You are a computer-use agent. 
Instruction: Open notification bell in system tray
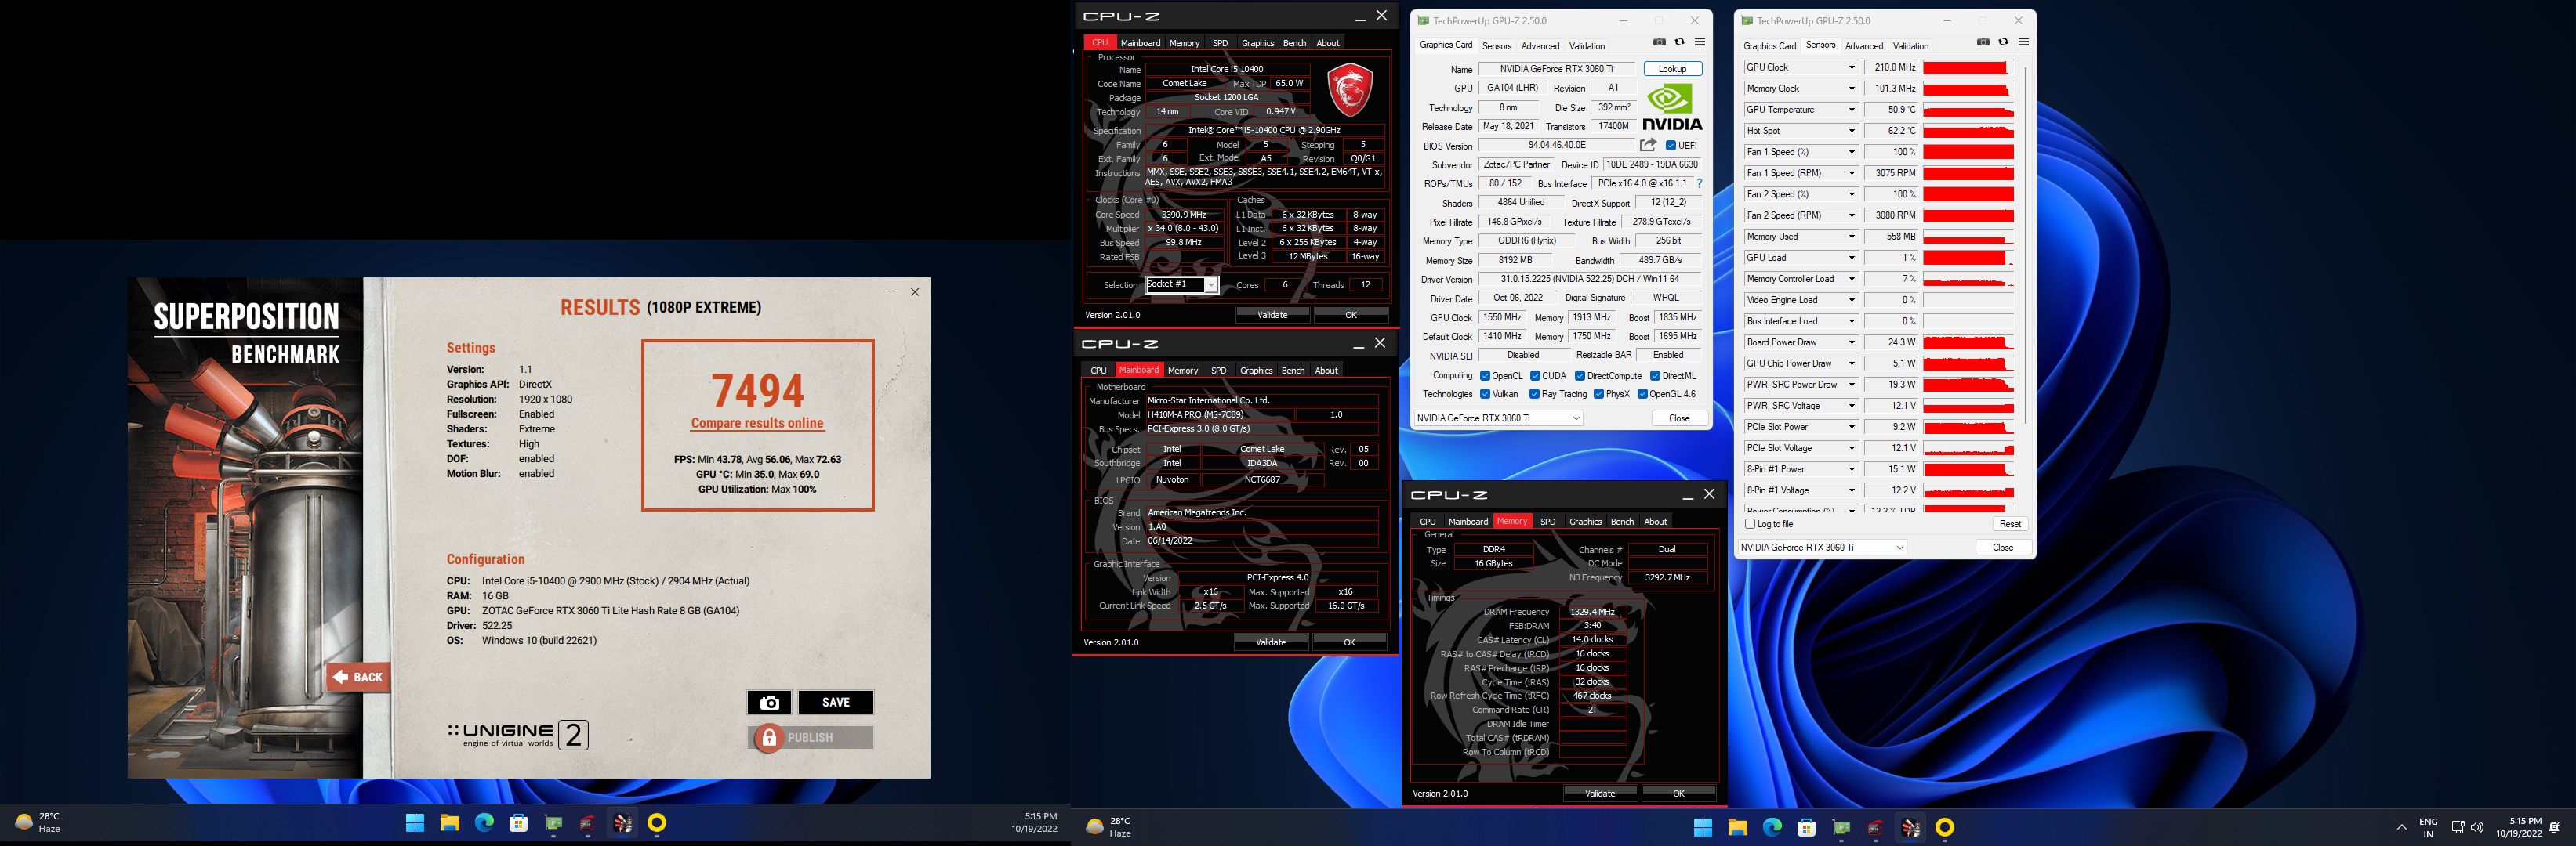(x=2555, y=827)
